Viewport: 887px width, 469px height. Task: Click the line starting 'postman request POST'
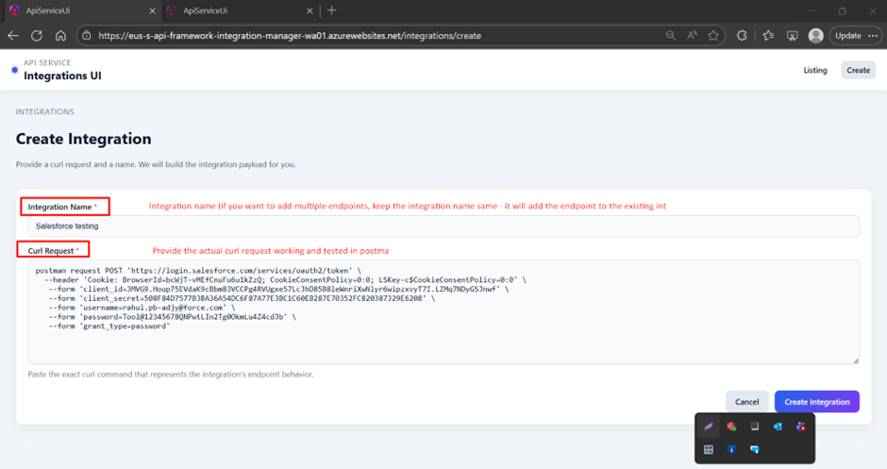click(198, 271)
